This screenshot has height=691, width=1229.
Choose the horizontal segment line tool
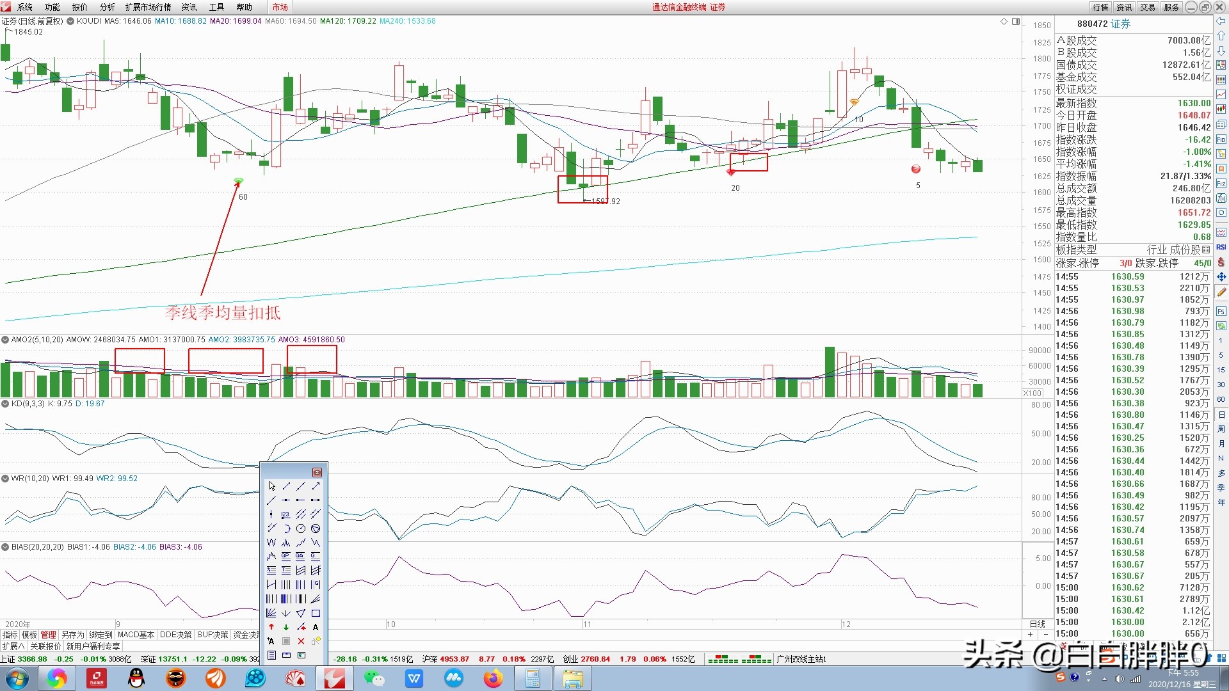coord(316,500)
